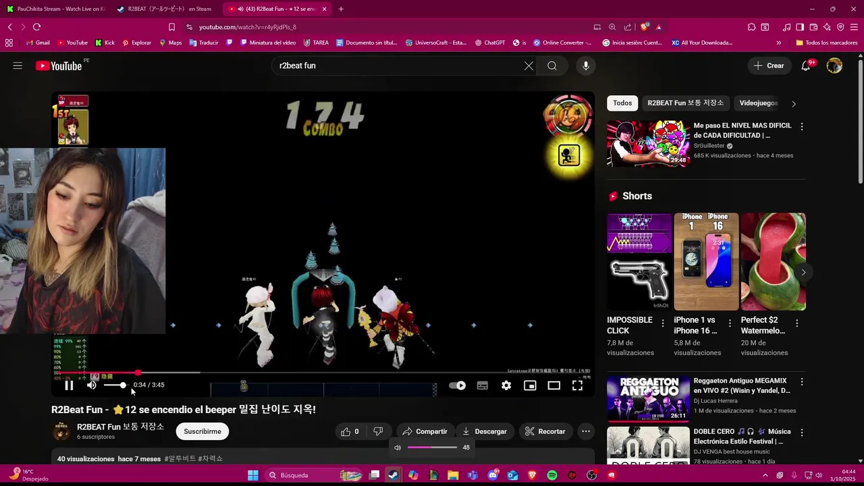Screen dimensions: 864x486
Task: Click the Brave Shields lion icon
Action: click(x=645, y=27)
